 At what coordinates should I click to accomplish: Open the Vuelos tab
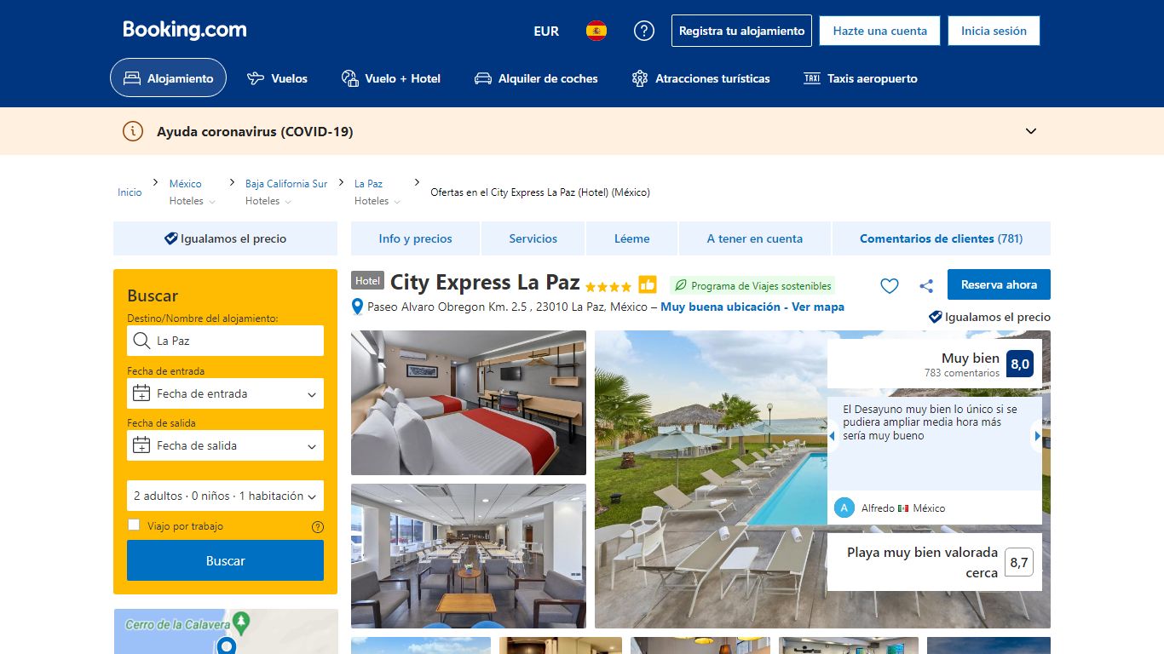point(277,78)
